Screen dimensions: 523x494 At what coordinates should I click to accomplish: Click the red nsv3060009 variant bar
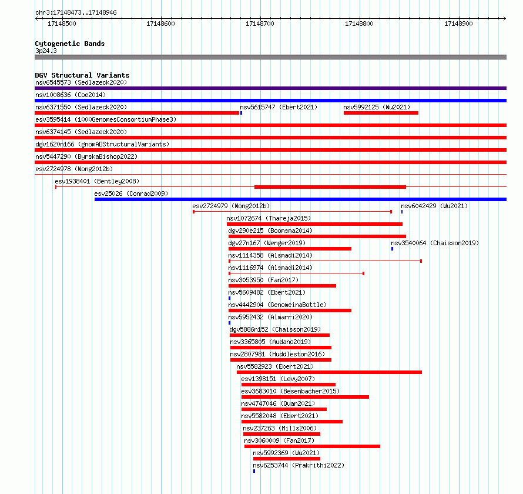(312, 446)
